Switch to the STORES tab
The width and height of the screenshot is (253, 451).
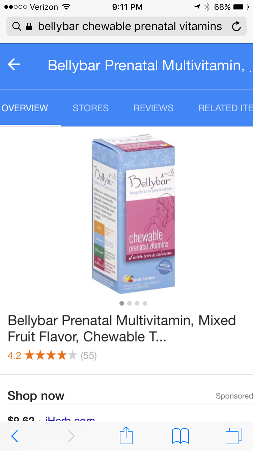pyautogui.click(x=91, y=108)
